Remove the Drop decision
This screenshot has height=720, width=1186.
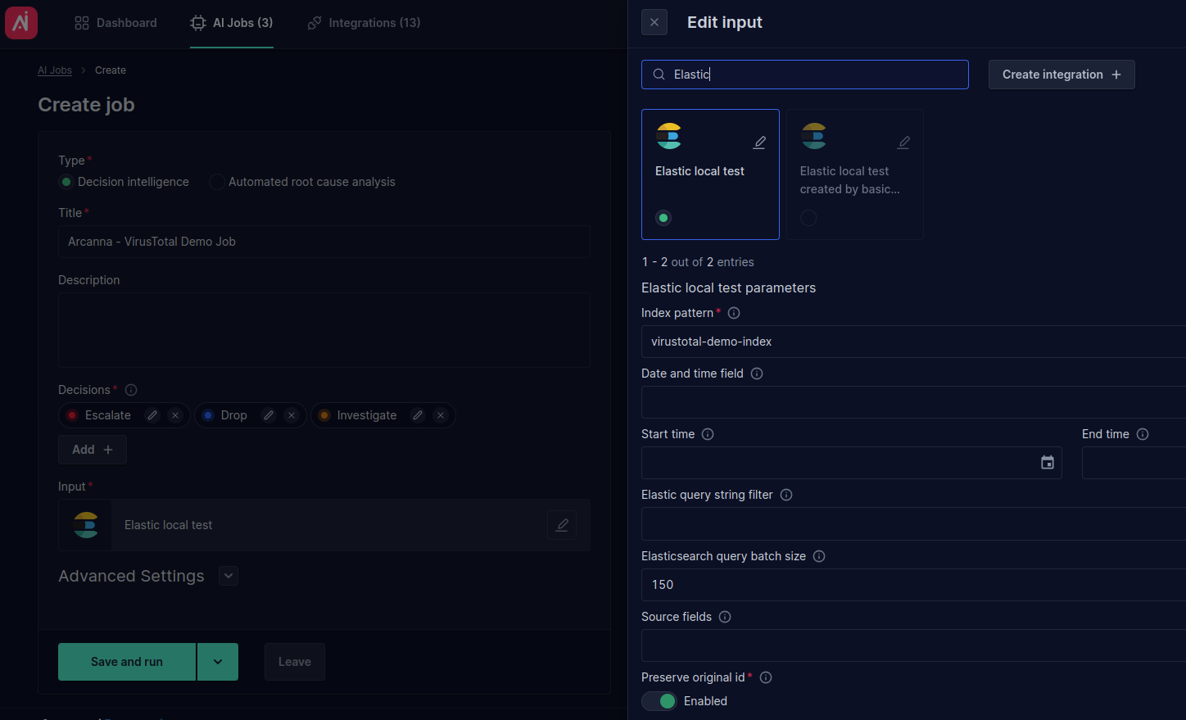pyautogui.click(x=292, y=415)
